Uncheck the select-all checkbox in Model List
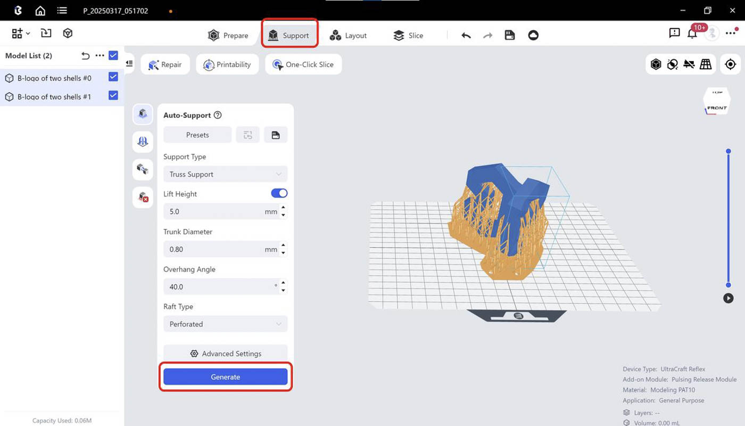 coord(112,55)
